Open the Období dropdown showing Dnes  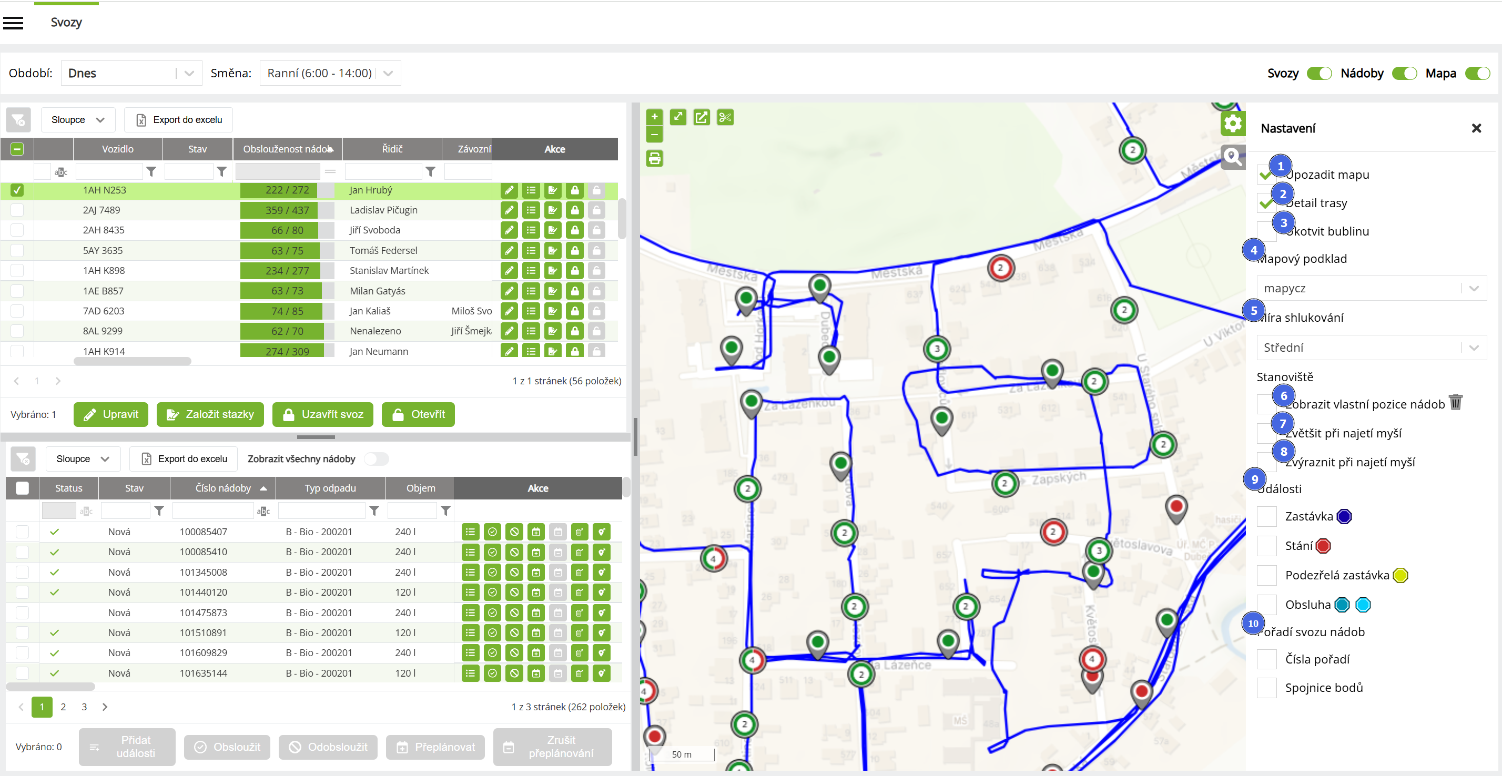point(131,74)
